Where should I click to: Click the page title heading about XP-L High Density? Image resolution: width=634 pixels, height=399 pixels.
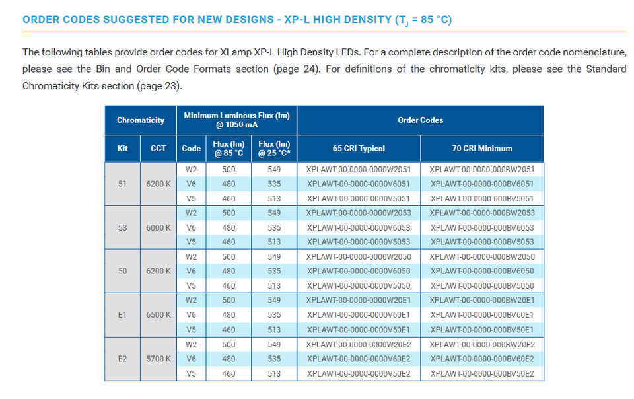[x=237, y=20]
